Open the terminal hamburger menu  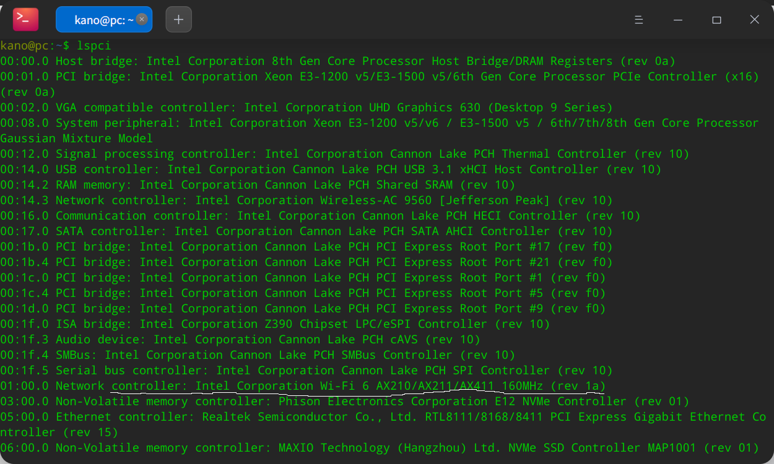638,19
